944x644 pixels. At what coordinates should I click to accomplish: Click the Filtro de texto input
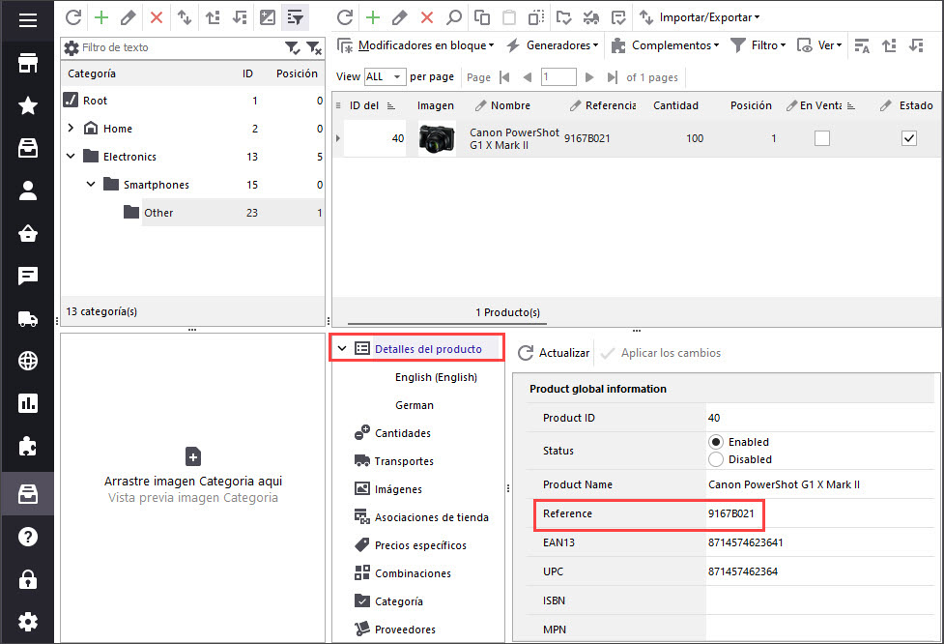point(181,47)
